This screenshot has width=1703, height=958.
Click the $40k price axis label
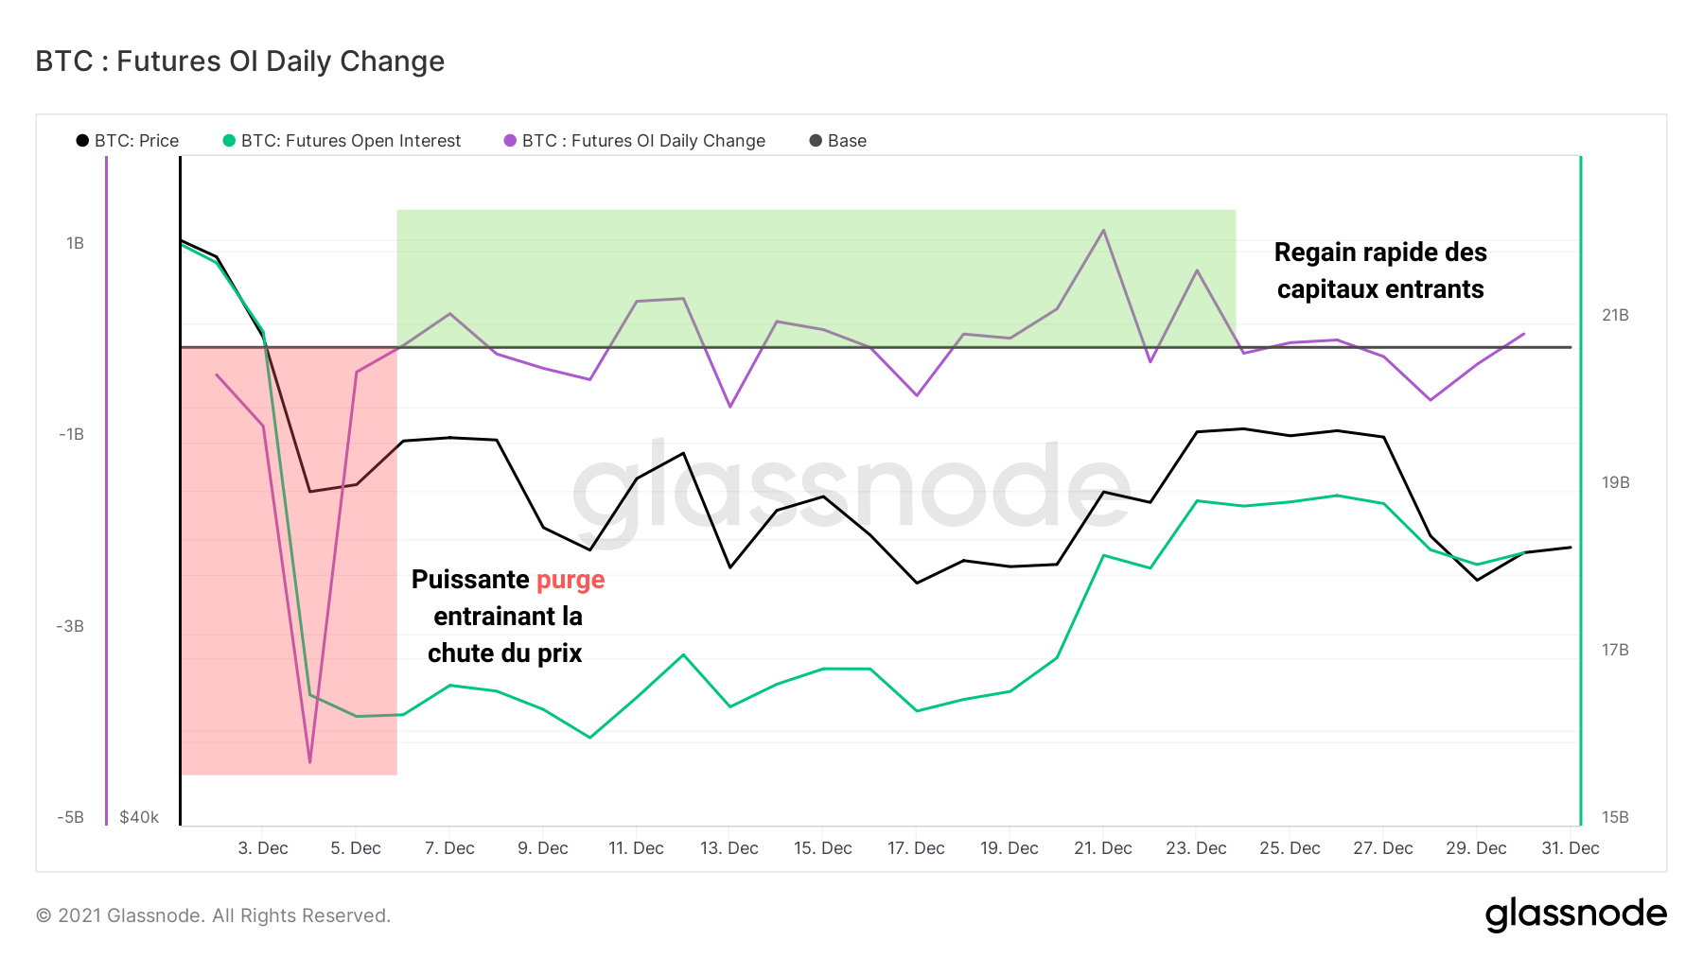point(139,817)
